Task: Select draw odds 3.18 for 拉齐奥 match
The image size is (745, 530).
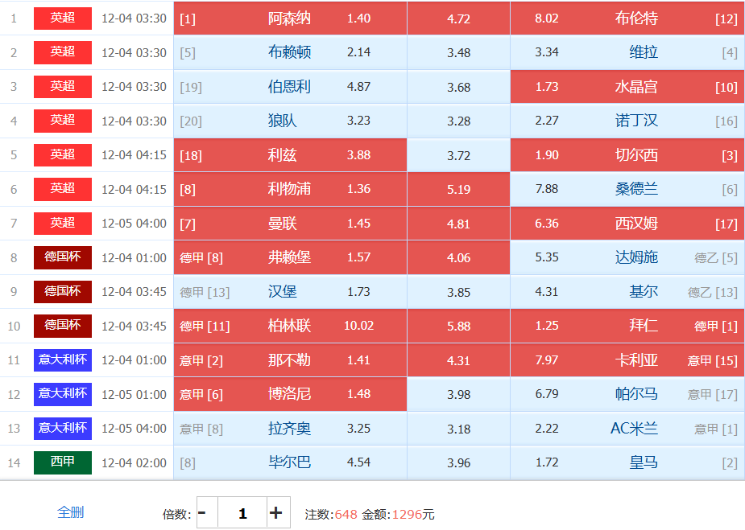Action: [x=458, y=429]
